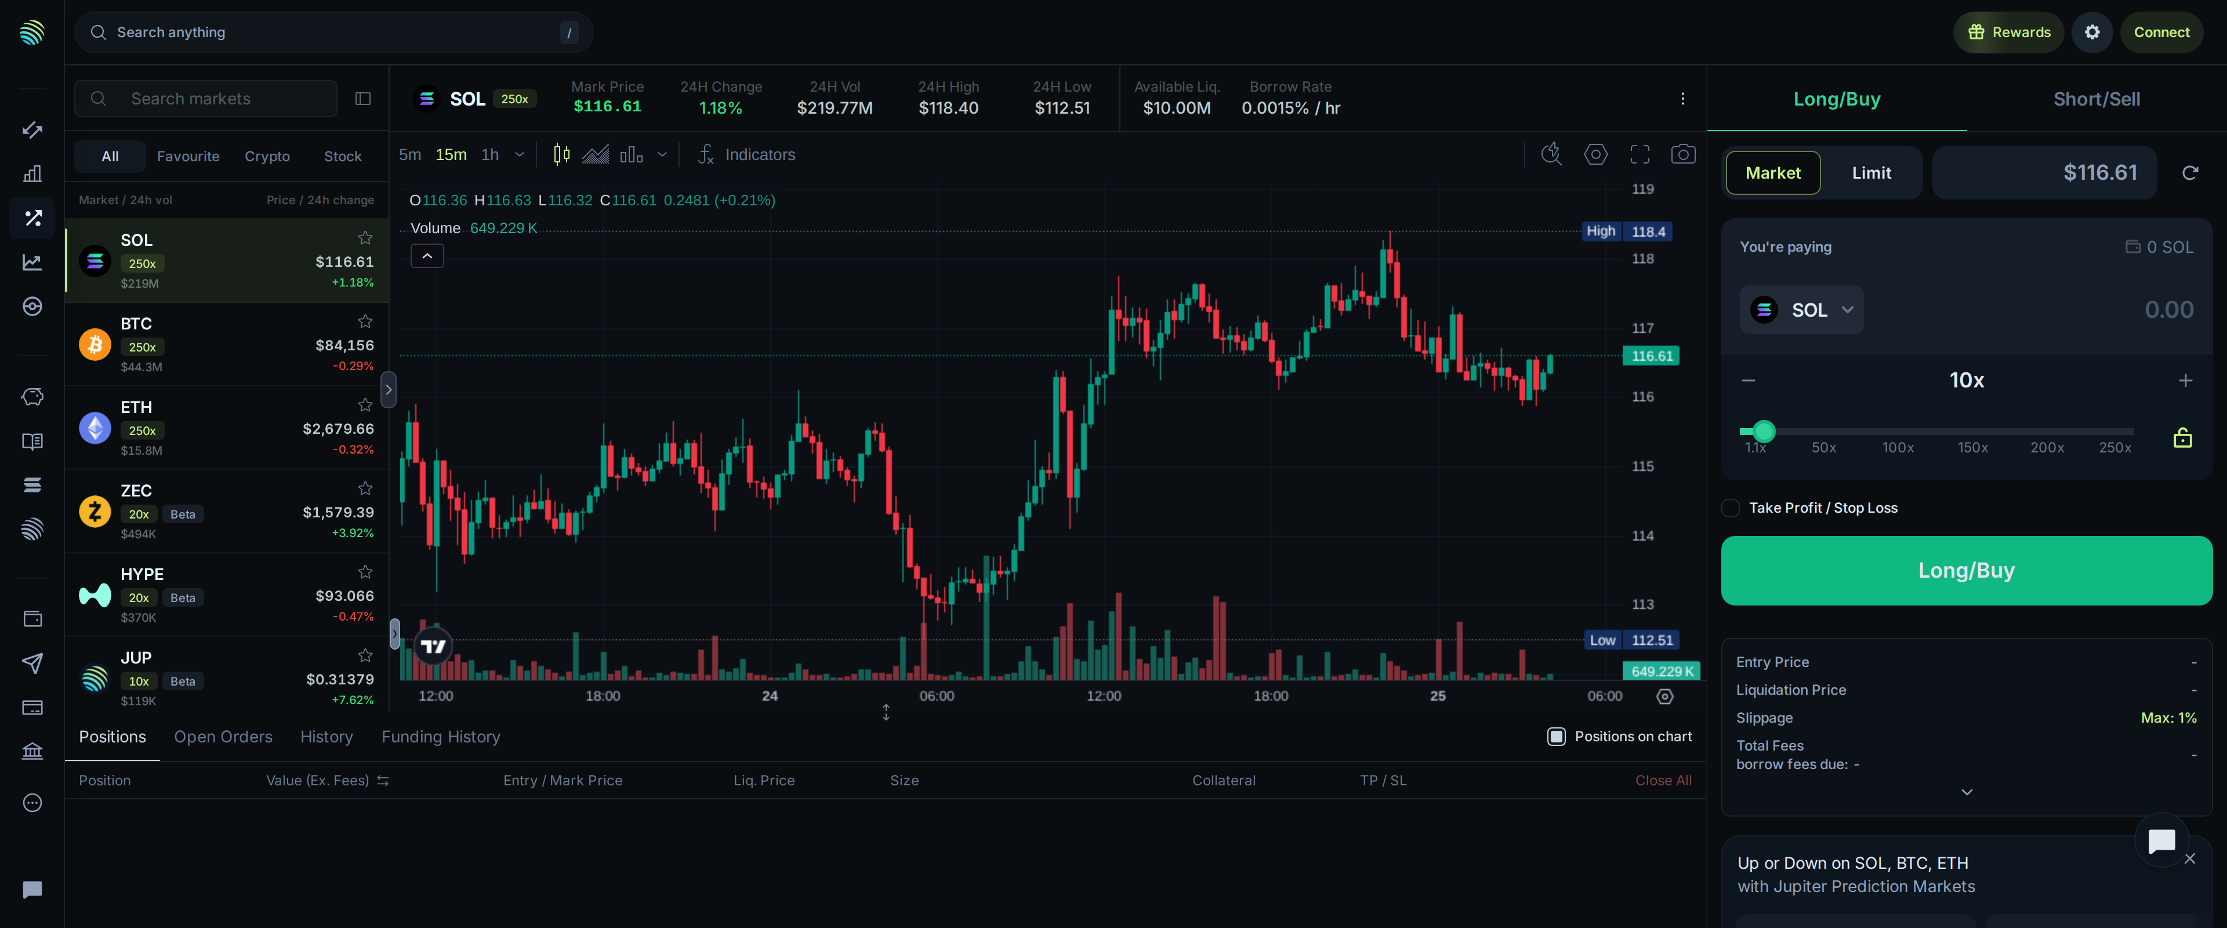The image size is (2227, 928).
Task: Open chart settings hexagon icon
Action: [x=1596, y=155]
